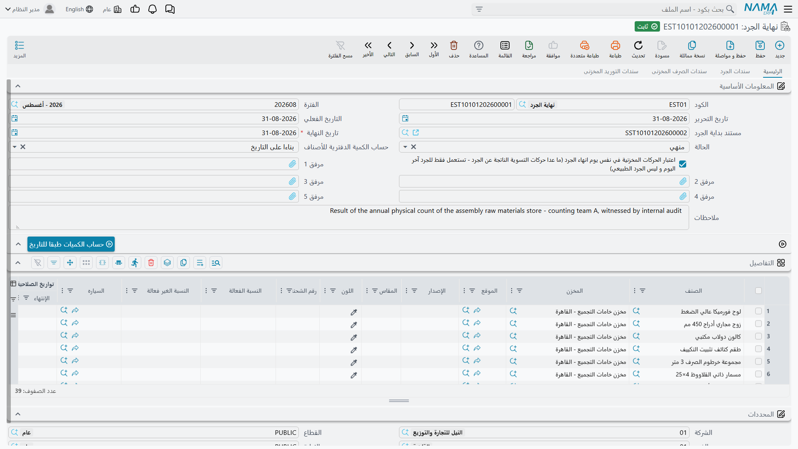Click the مسوده (Draft) icon

pyautogui.click(x=662, y=45)
